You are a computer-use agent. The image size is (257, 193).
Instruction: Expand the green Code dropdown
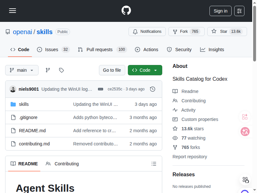(x=145, y=70)
